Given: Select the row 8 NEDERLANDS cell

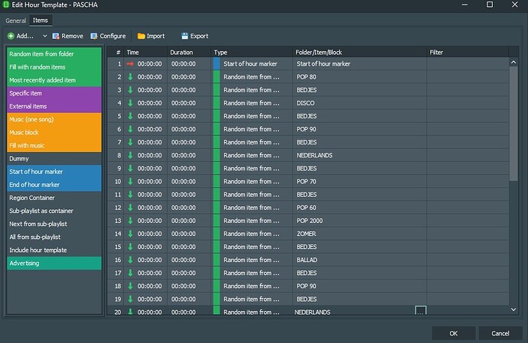Looking at the screenshot, I should (360, 155).
